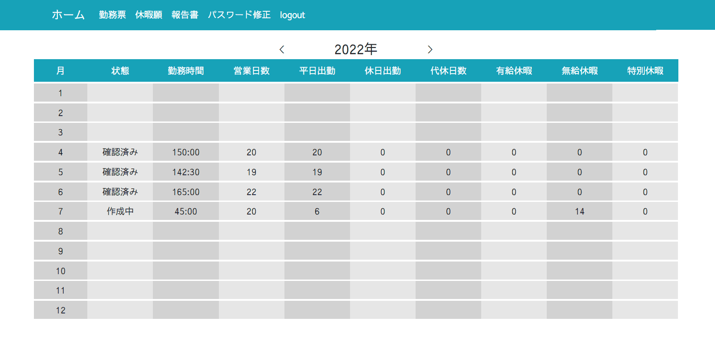The image size is (715, 341).
Task: Go to previous year with left chevron
Action: 282,49
